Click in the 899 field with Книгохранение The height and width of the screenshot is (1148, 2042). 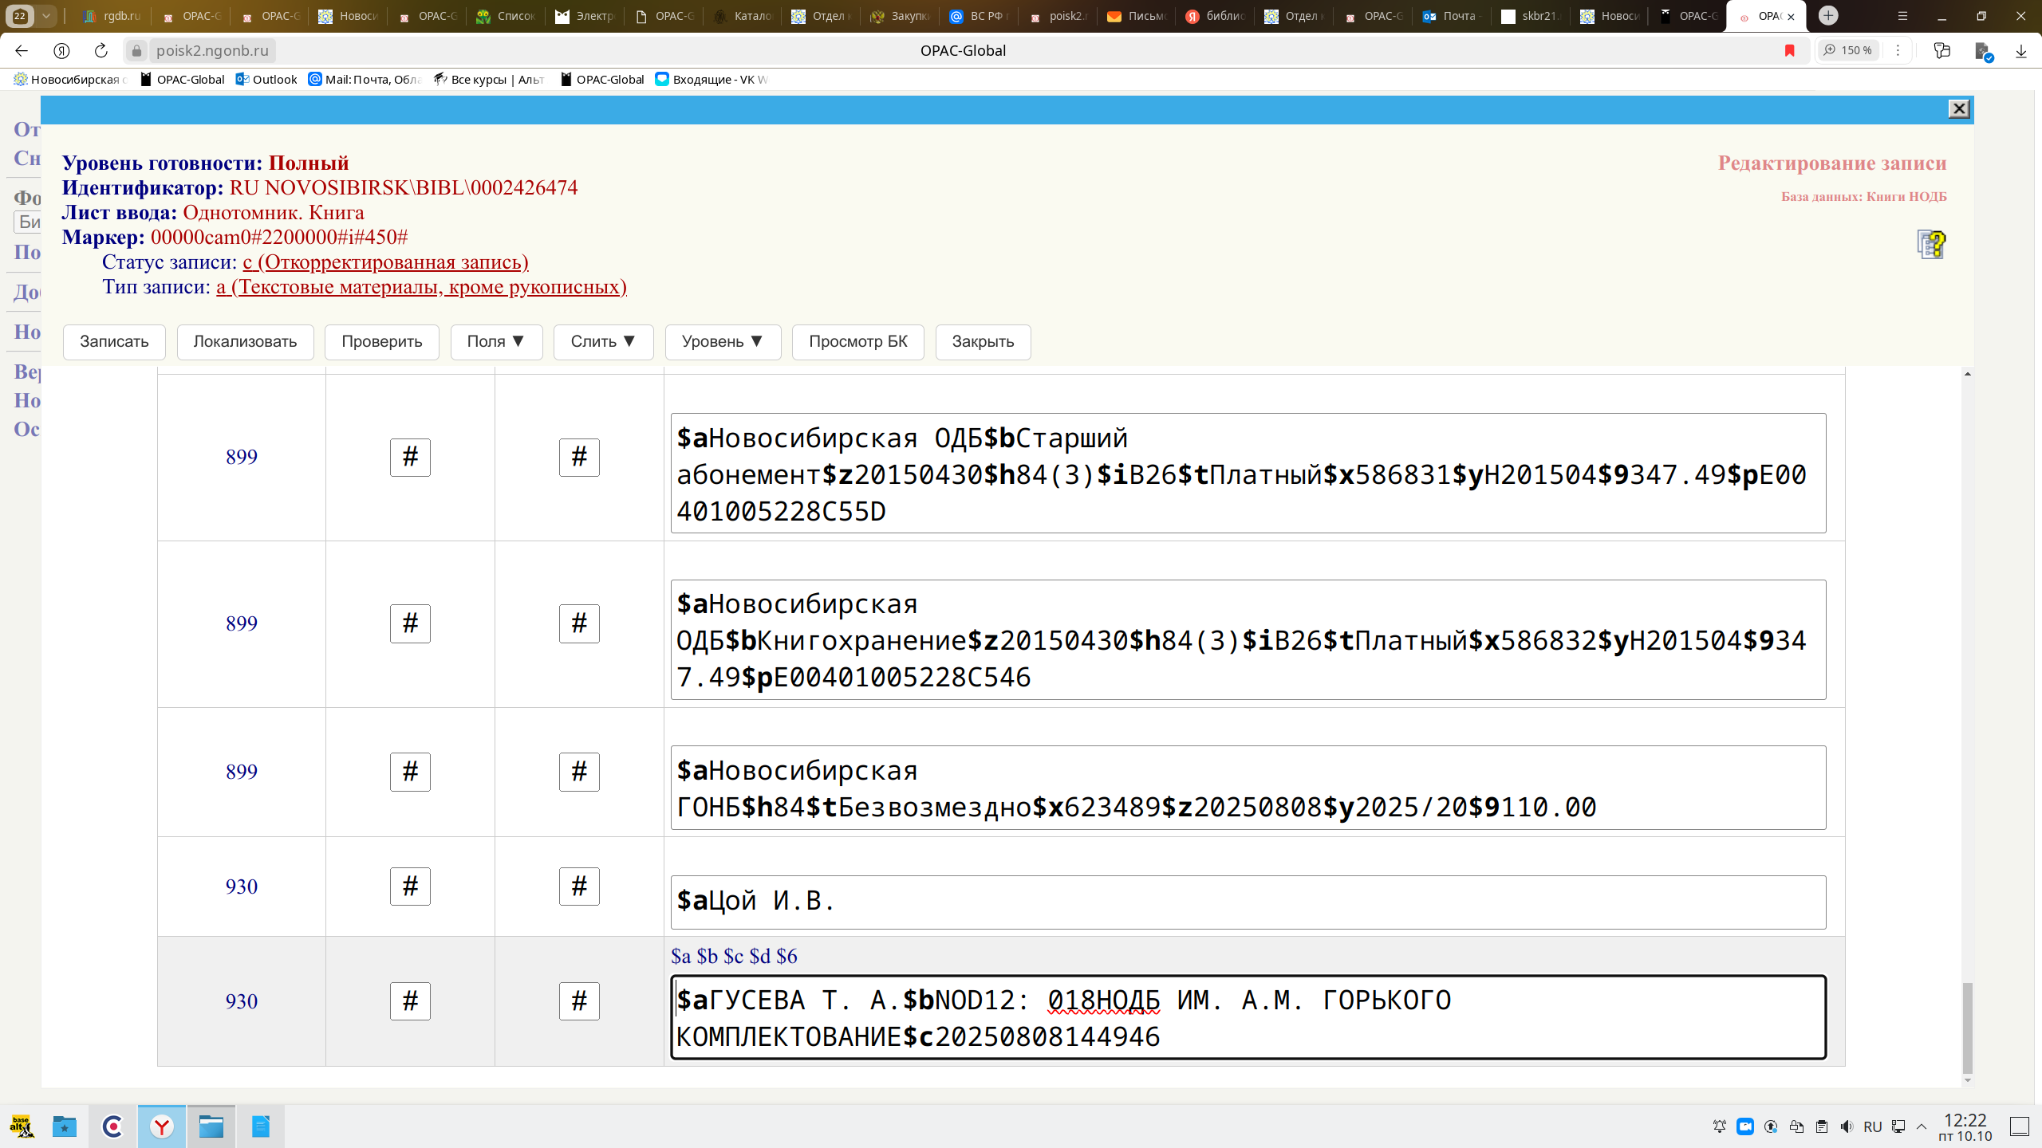tap(1248, 640)
